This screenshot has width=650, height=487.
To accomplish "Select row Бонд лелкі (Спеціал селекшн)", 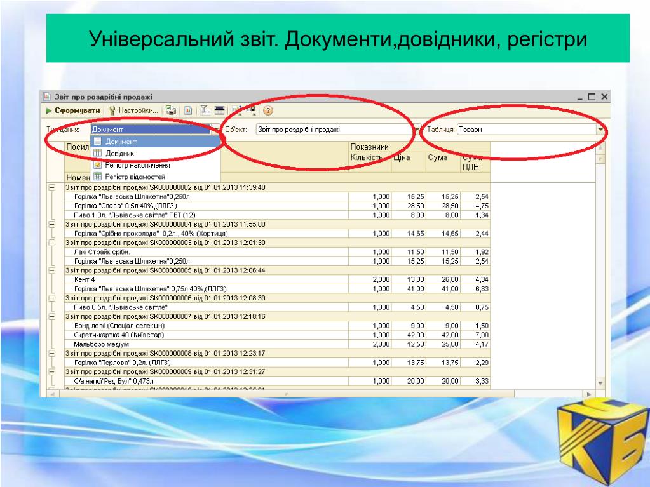I will (x=277, y=326).
